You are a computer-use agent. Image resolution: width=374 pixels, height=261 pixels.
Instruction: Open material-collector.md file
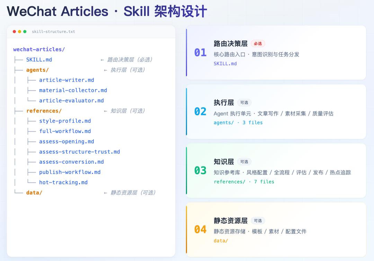(73, 90)
